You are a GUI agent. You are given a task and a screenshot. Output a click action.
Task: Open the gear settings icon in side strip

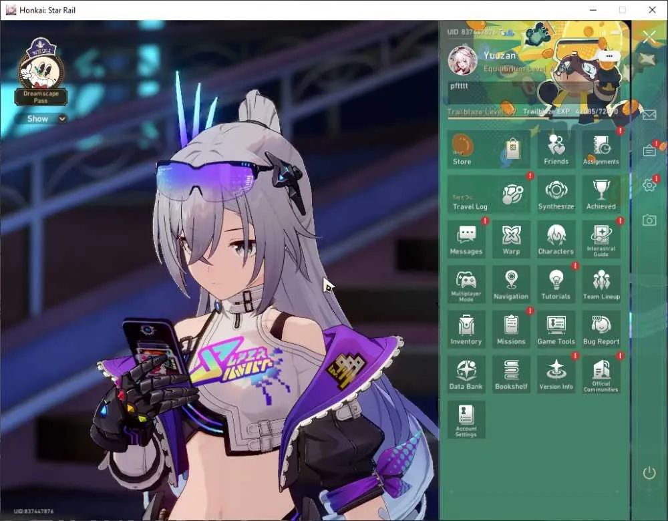[x=649, y=185]
